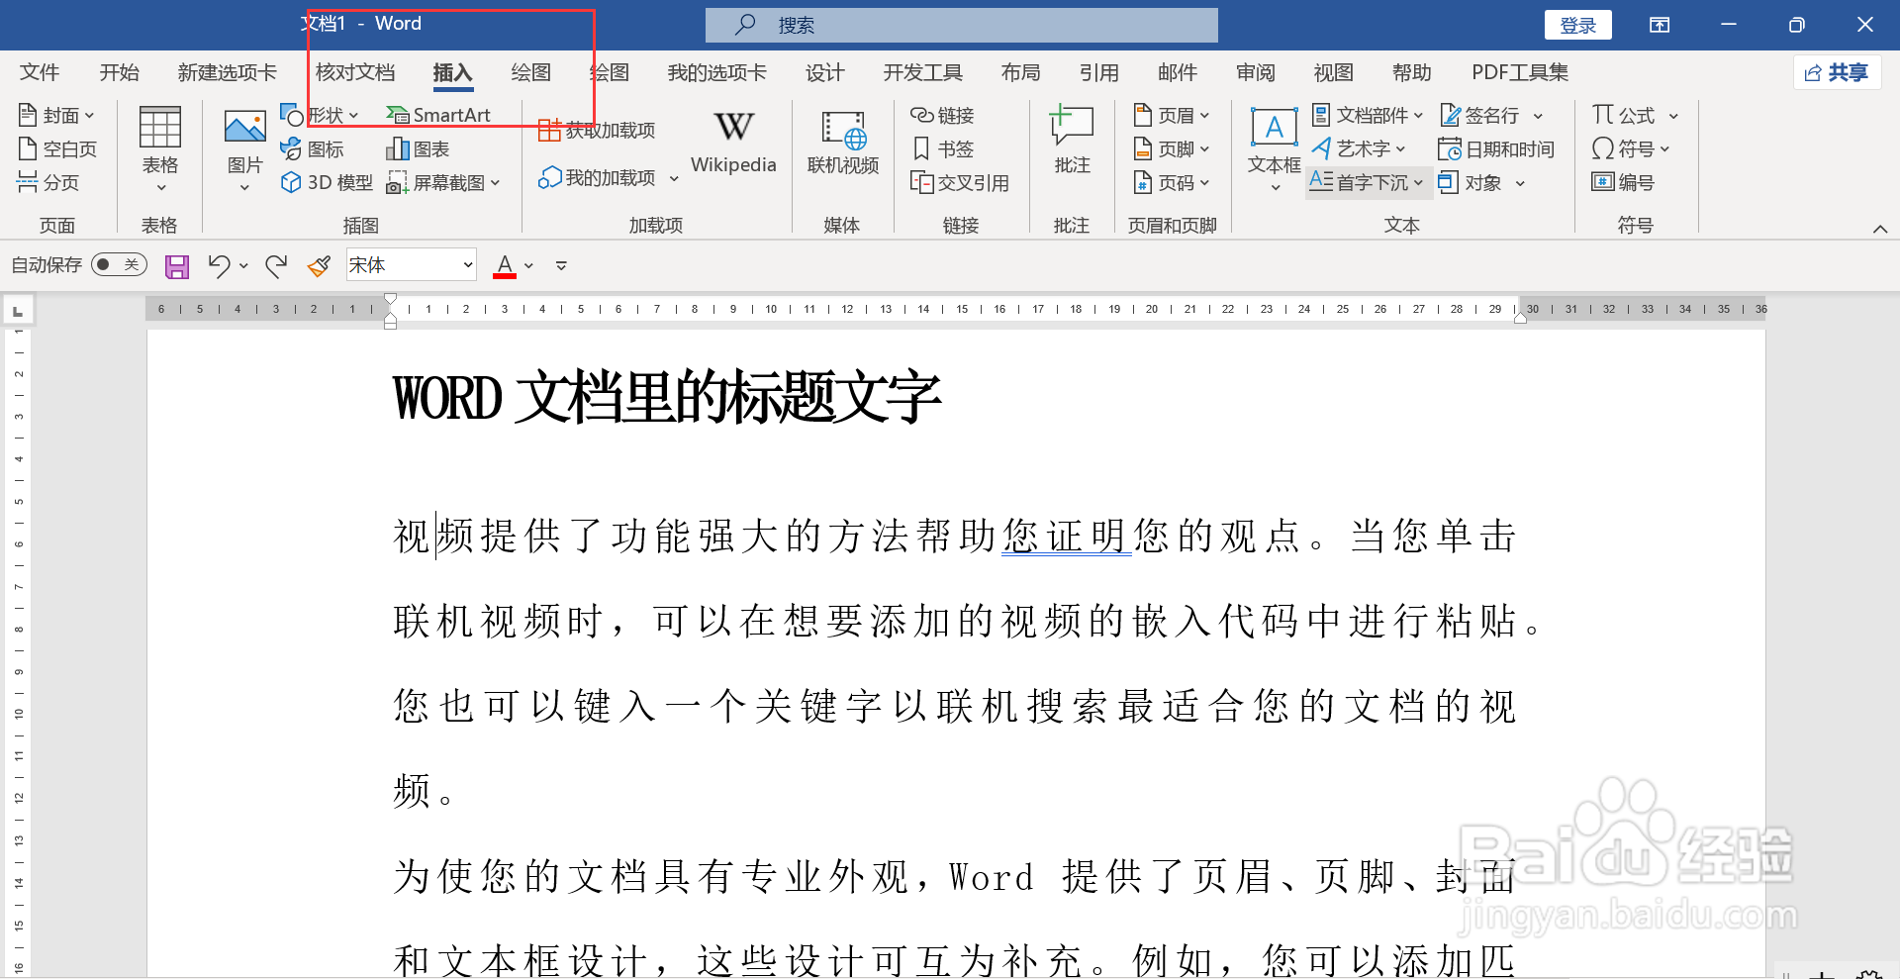Open the pictures (图片) insert button
This screenshot has height=979, width=1900.
(244, 148)
